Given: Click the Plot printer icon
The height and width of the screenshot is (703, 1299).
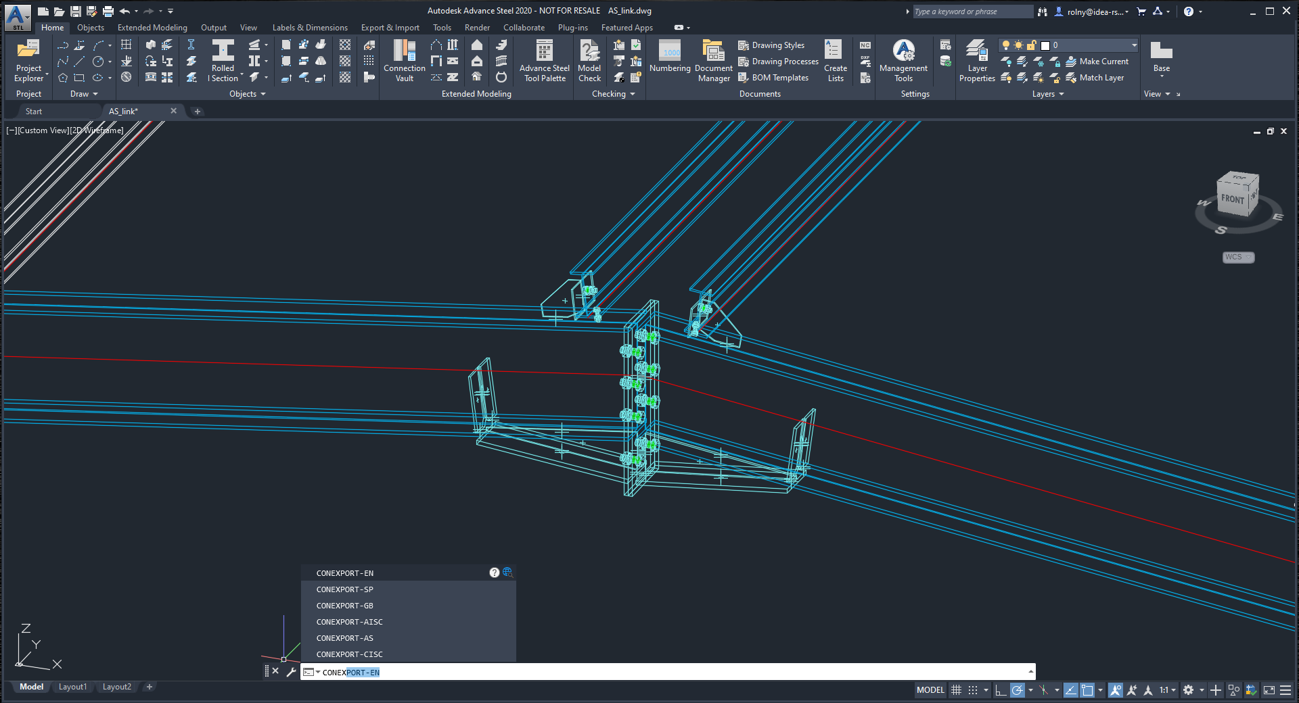Looking at the screenshot, I should point(108,11).
